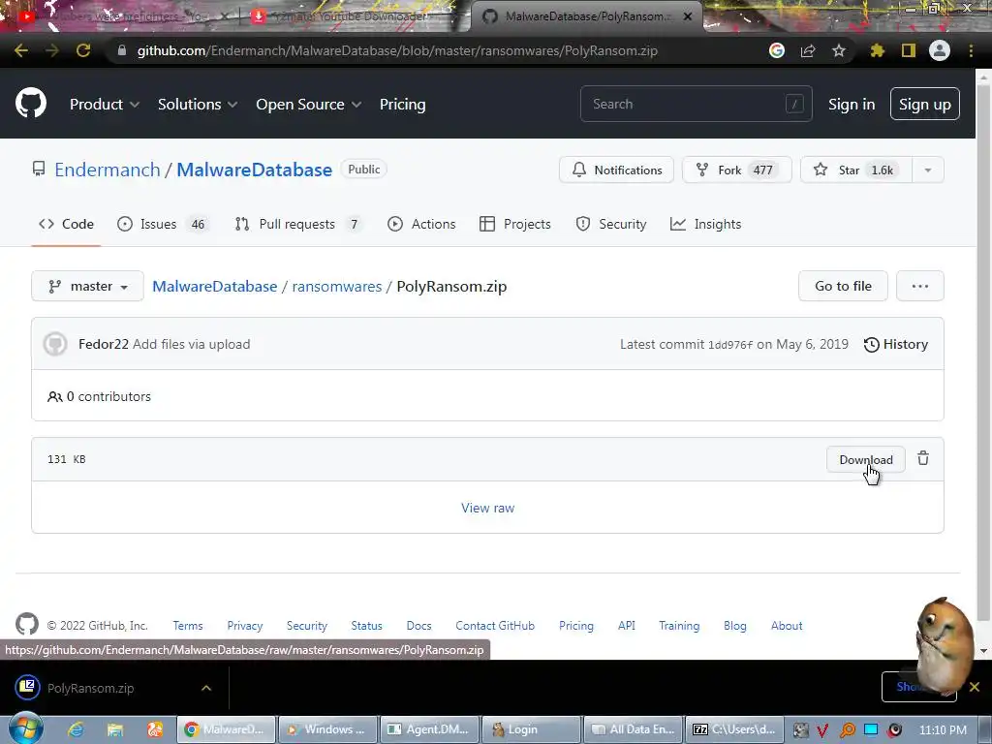The height and width of the screenshot is (744, 992).
Task: Open Chrome side panel icon
Action: point(909,50)
